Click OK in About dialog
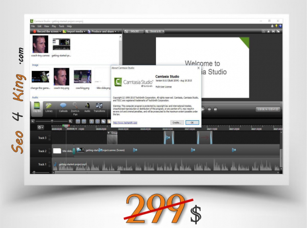 pos(192,122)
